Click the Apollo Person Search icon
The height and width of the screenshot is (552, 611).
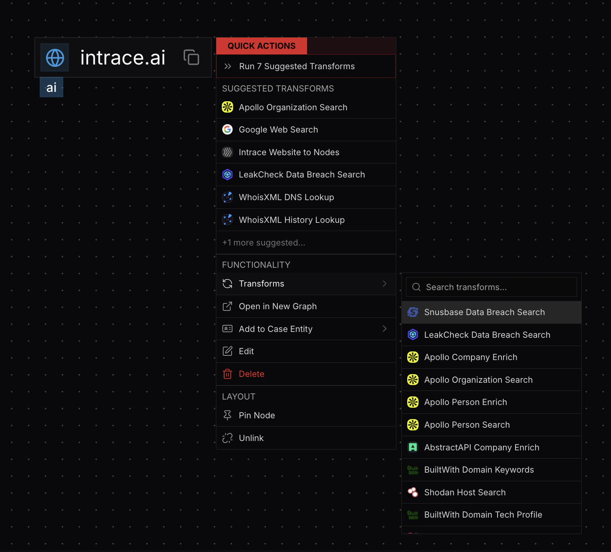[413, 425]
